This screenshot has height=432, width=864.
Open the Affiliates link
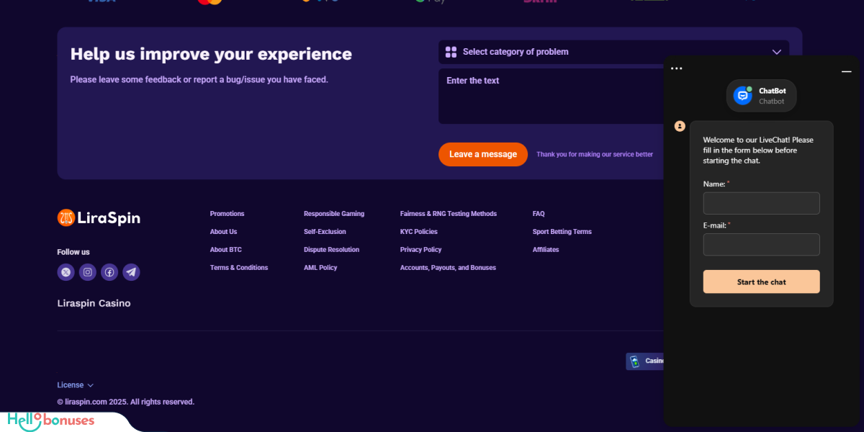(546, 250)
